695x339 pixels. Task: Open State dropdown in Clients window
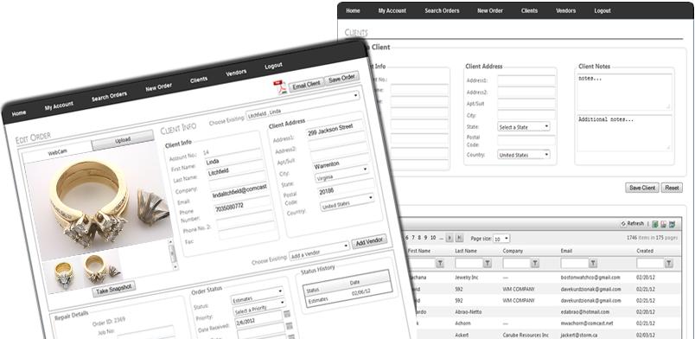524,127
